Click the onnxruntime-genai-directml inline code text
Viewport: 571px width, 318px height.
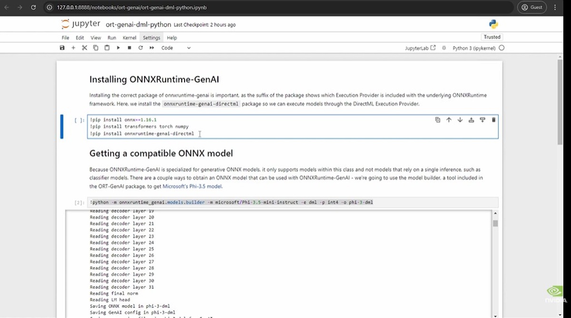[x=201, y=104]
